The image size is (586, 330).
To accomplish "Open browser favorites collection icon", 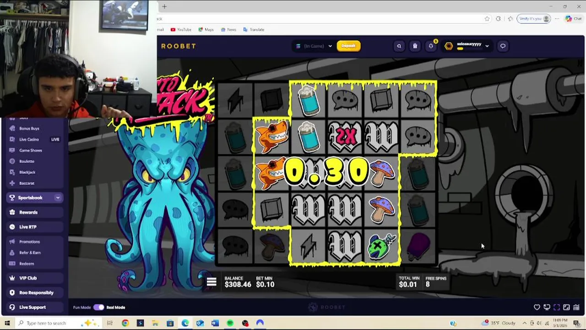I will coord(510,19).
